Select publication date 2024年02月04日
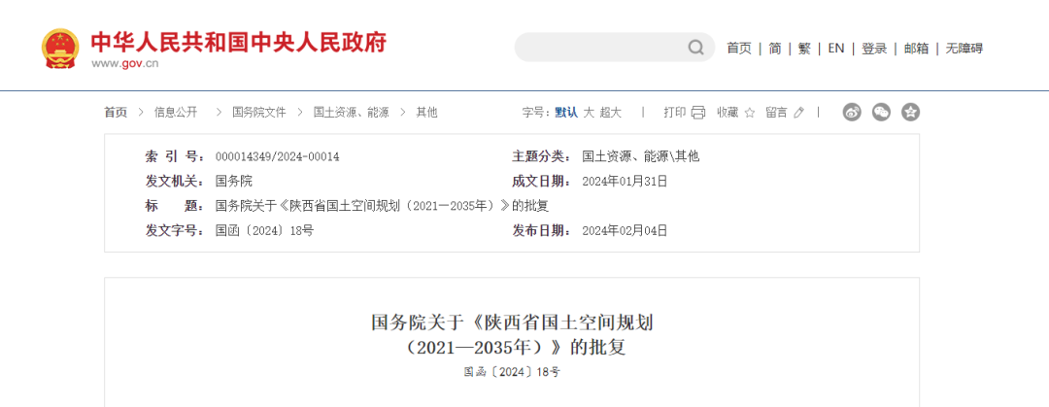The width and height of the screenshot is (1049, 407). [x=625, y=231]
